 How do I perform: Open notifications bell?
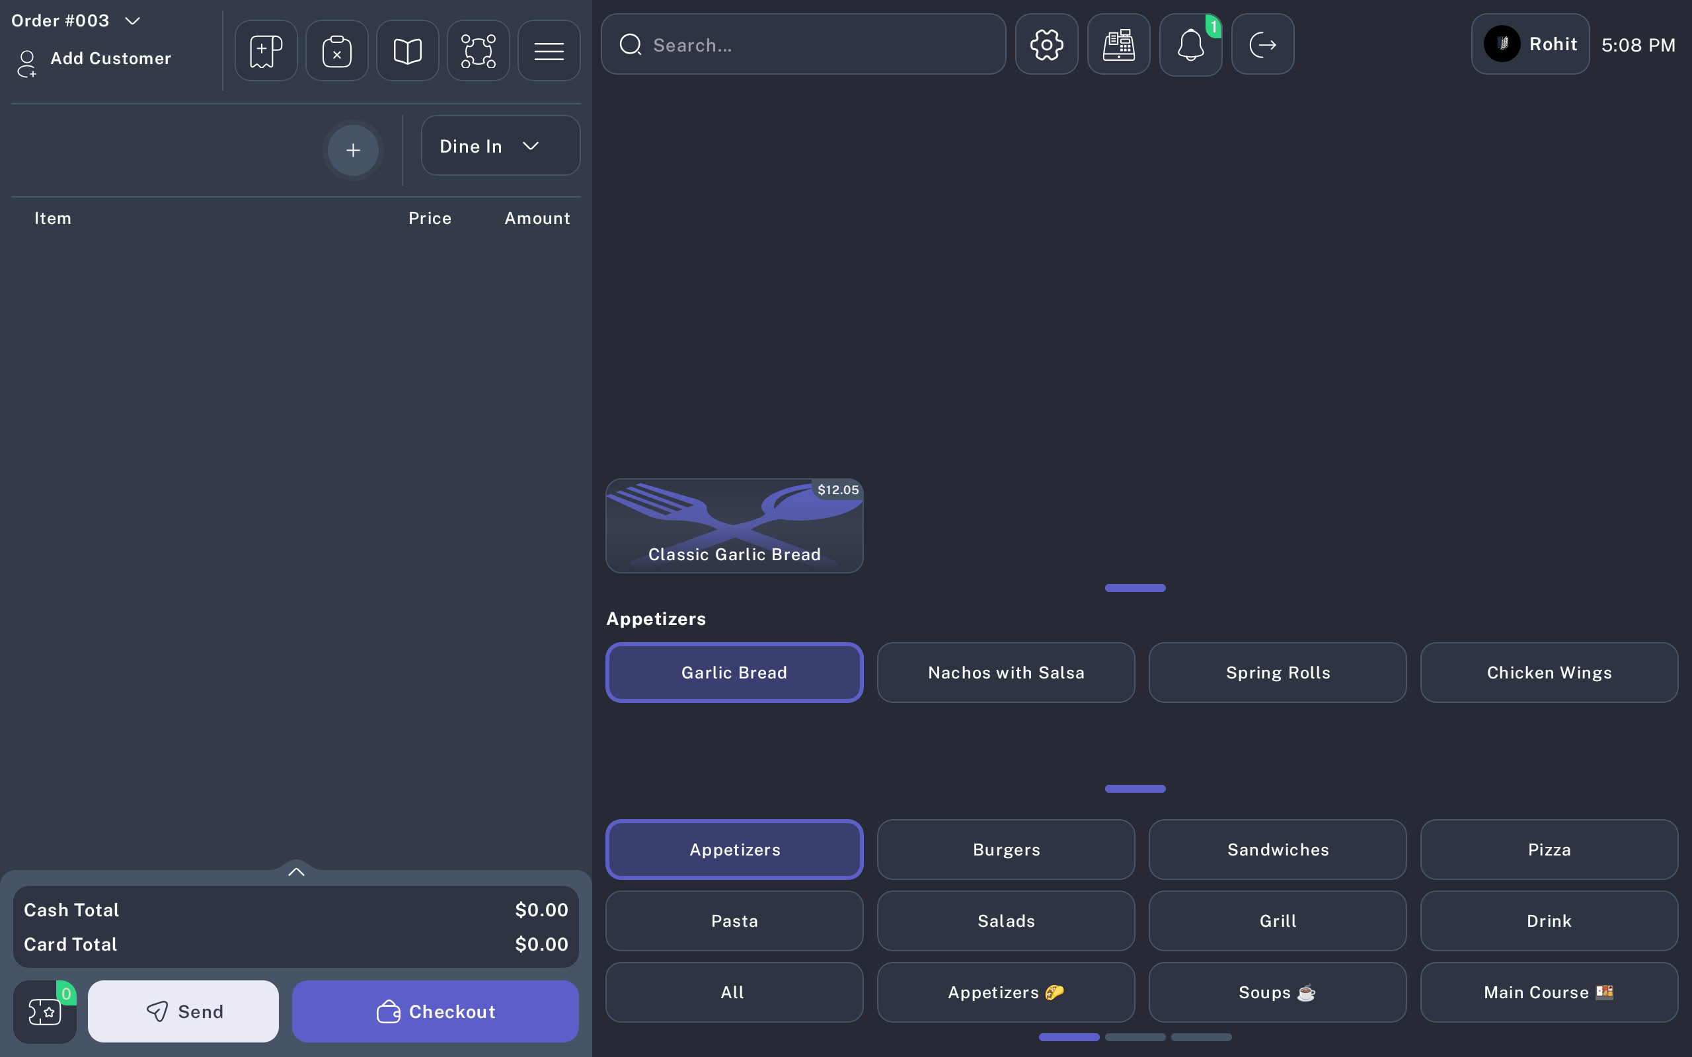point(1191,44)
